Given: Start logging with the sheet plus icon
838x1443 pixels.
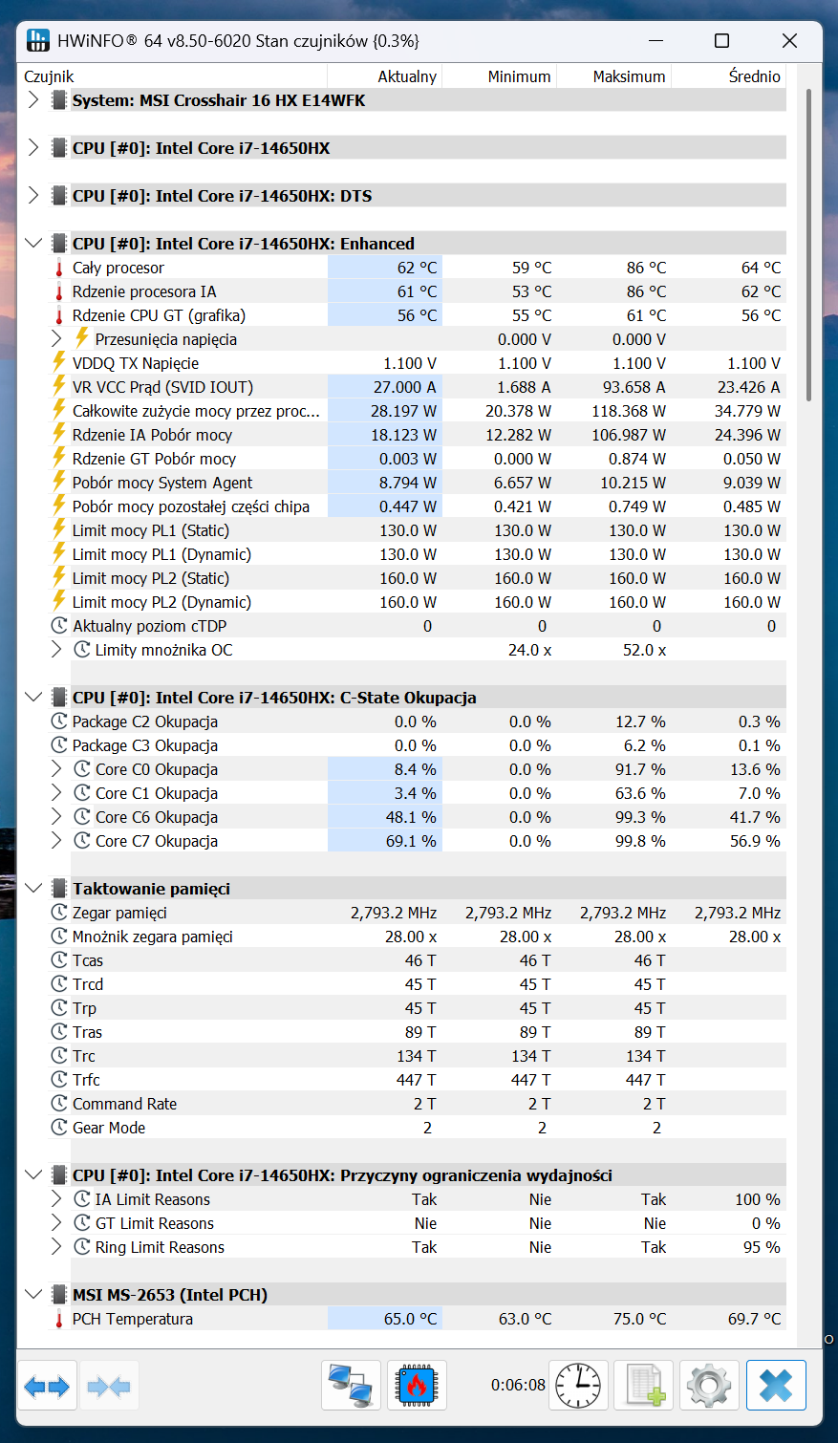Looking at the screenshot, I should [x=643, y=1386].
